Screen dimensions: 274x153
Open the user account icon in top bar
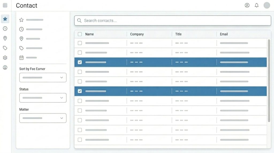(x=247, y=5)
